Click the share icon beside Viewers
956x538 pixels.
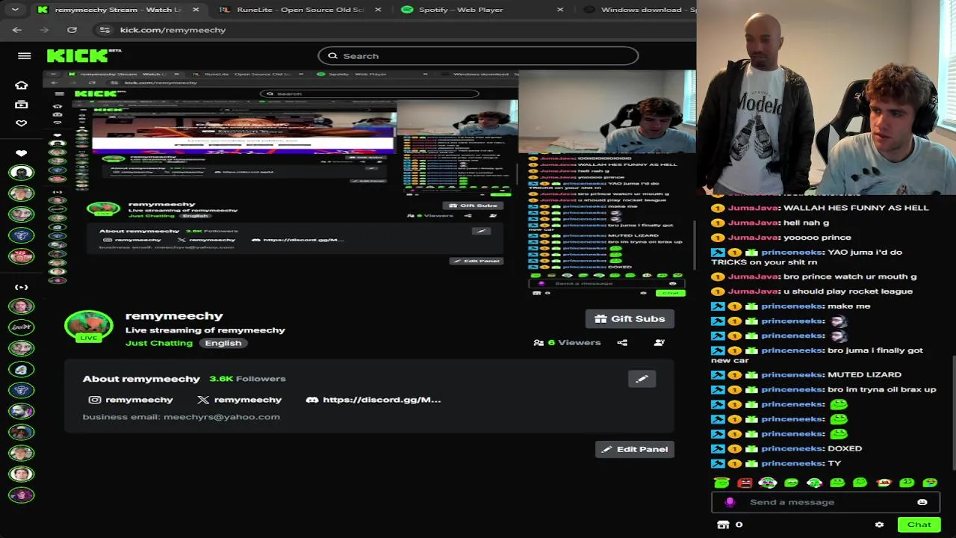click(x=622, y=343)
